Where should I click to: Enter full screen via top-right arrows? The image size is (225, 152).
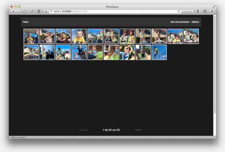click(214, 7)
